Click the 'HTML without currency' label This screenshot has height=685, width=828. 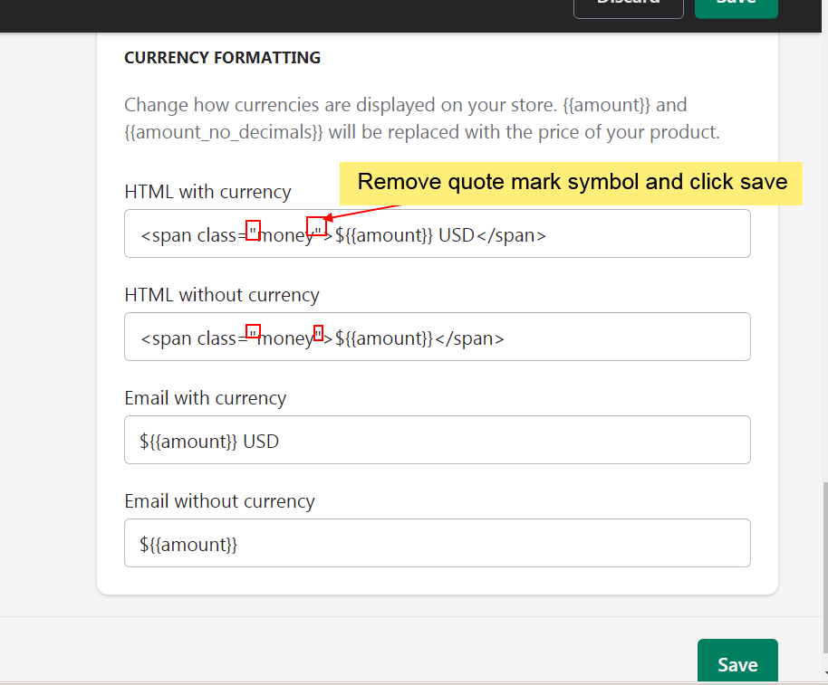click(222, 295)
